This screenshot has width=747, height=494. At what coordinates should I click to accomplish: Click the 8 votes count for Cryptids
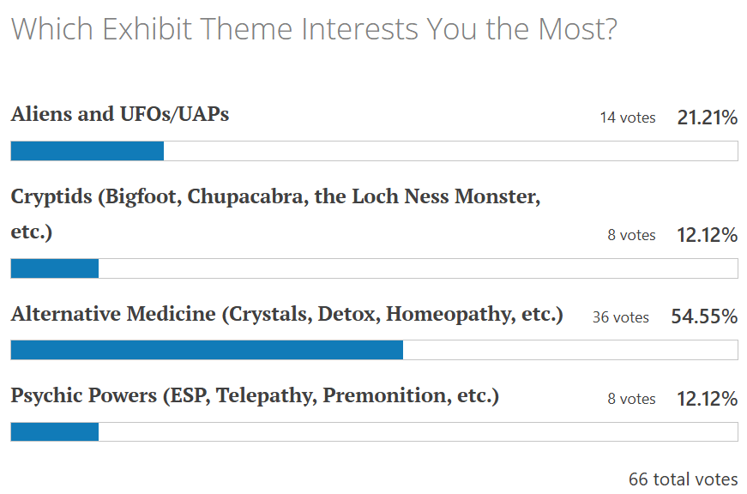tap(631, 235)
